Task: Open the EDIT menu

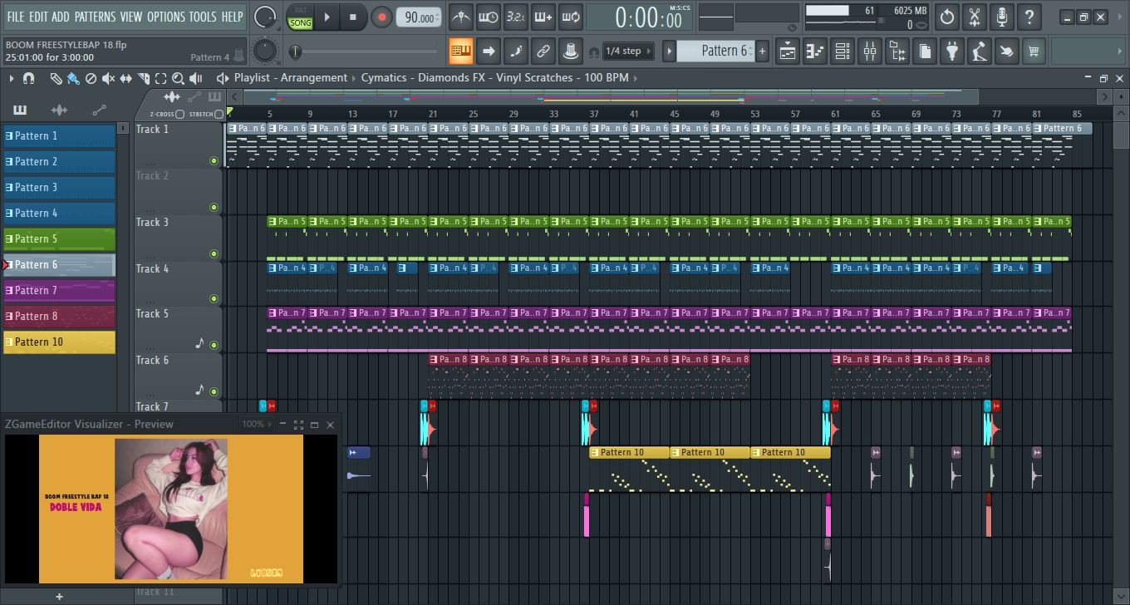Action: click(38, 17)
